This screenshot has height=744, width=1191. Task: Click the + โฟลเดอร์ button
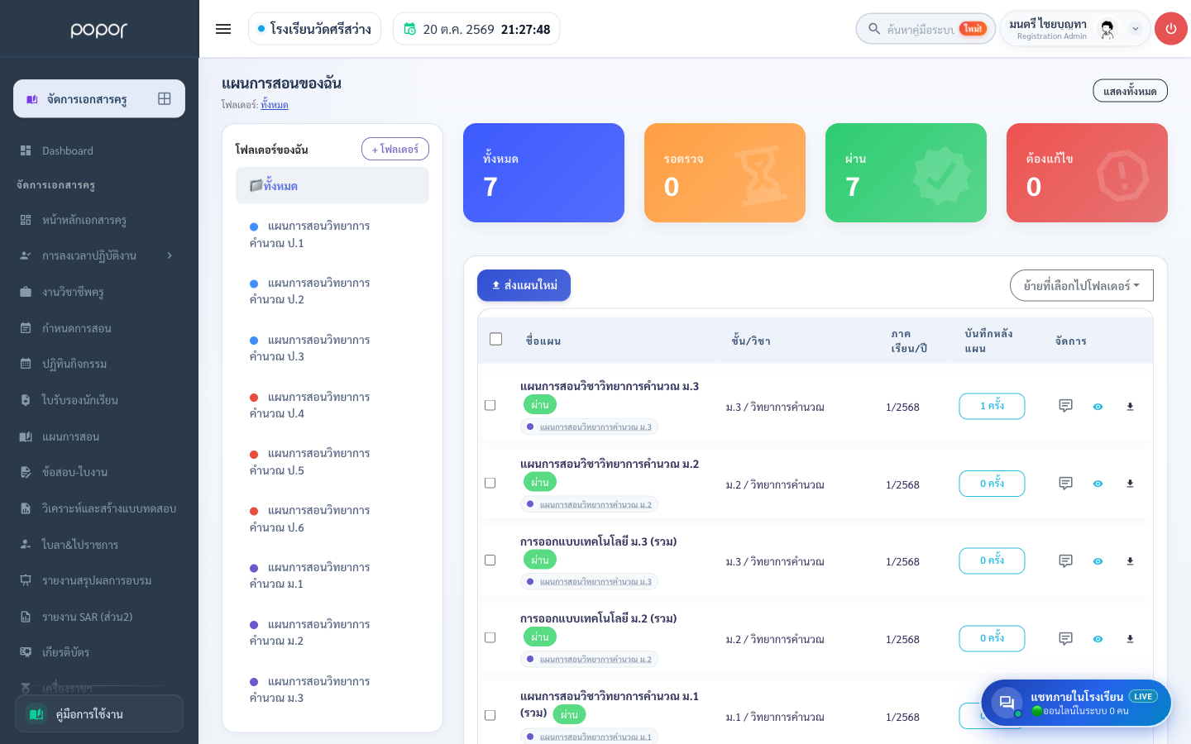(x=395, y=149)
